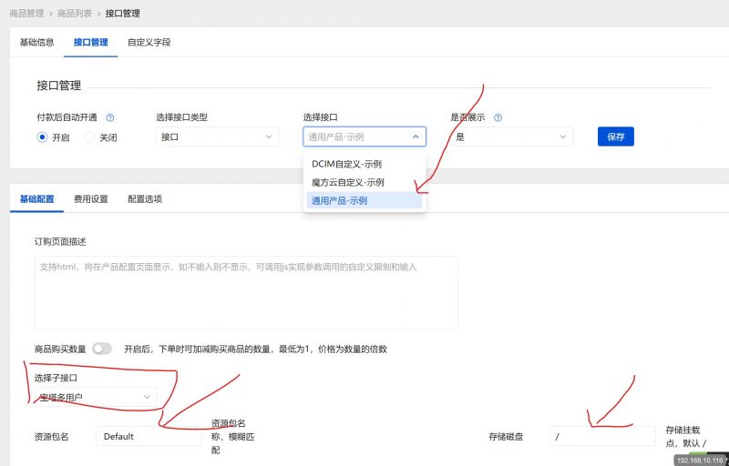Switch to the 自定义字段 tab
Image resolution: width=729 pixels, height=466 pixels.
[149, 42]
